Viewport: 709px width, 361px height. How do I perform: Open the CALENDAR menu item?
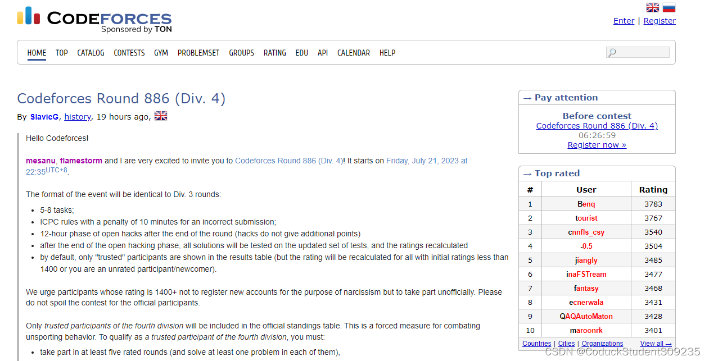coord(354,53)
